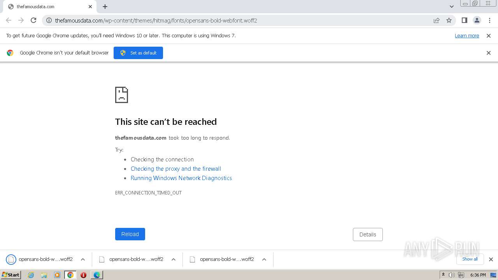Reload the page using toolbar refresh icon
The height and width of the screenshot is (280, 498).
point(33,20)
